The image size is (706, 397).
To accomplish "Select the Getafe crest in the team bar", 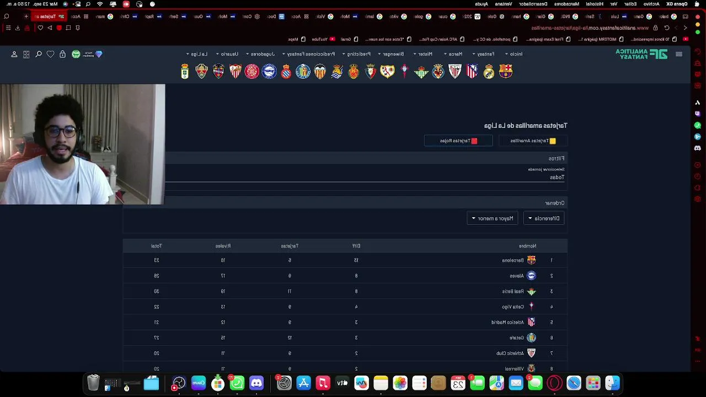I will (303, 71).
